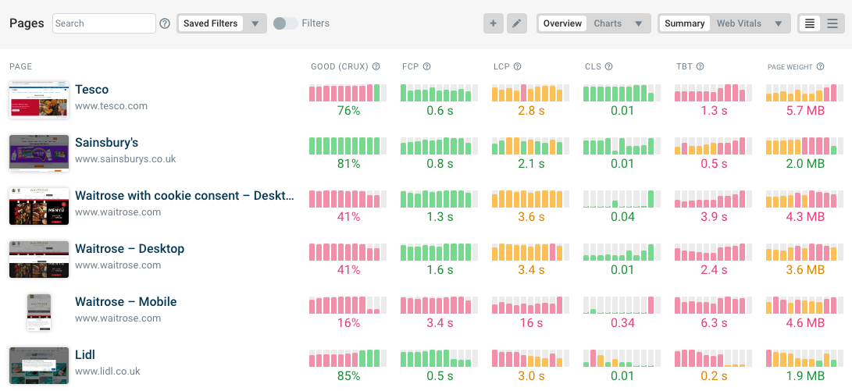This screenshot has width=852, height=391.
Task: Click Waitrose – Desktop FCP 1.6 s
Action: [440, 270]
